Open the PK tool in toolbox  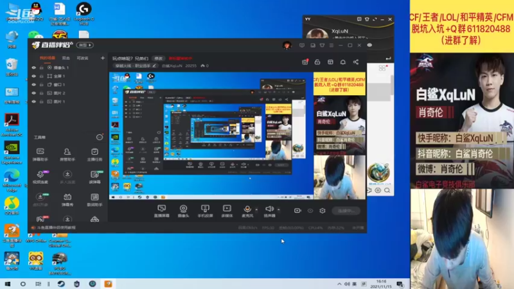(x=40, y=219)
